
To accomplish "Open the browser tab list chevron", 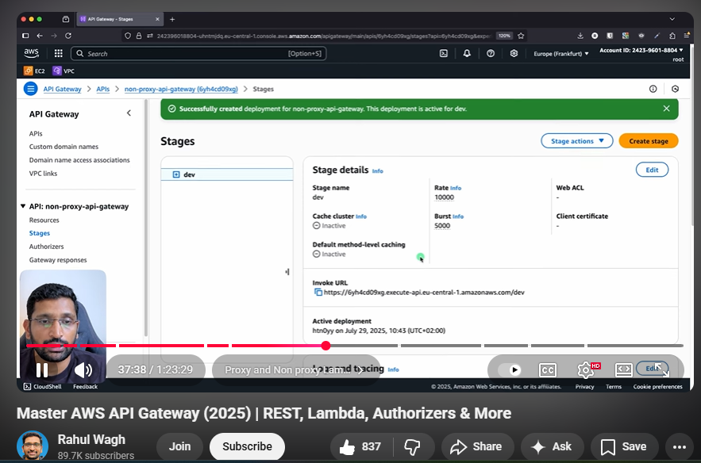I will point(672,19).
